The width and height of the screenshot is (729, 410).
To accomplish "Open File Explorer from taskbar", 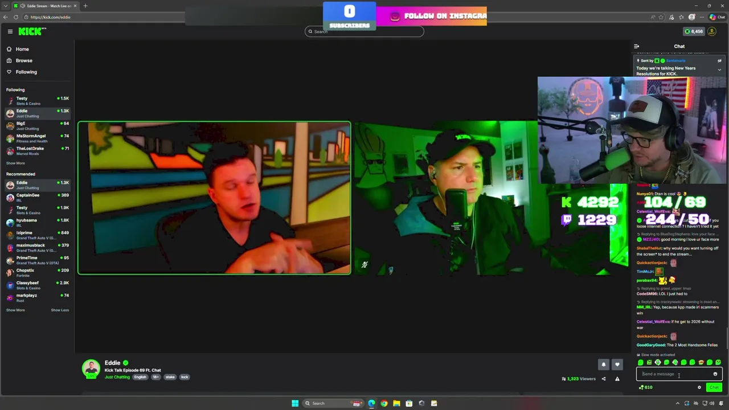I will coord(396,403).
